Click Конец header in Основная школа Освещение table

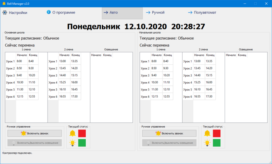(x=107, y=55)
